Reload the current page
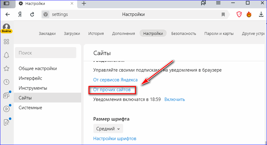This screenshot has width=267, height=145. pos(32,14)
